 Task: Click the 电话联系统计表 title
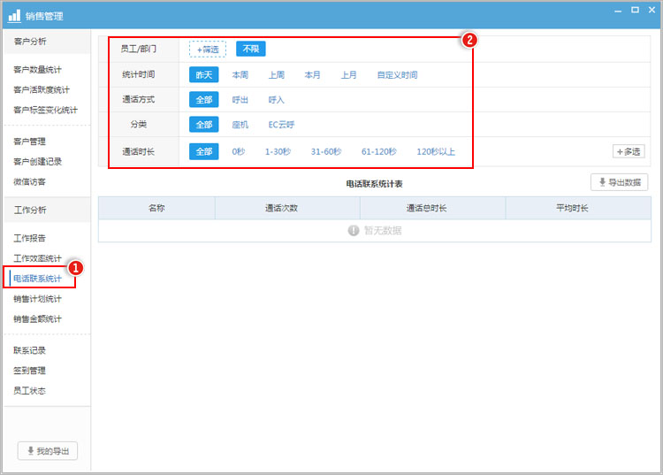(x=374, y=184)
